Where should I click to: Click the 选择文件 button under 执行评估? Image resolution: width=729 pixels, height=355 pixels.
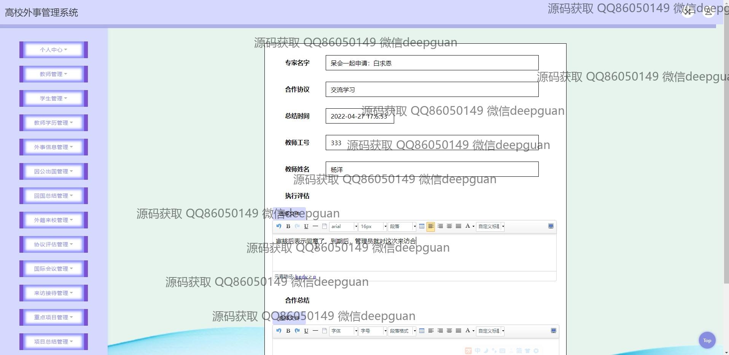coord(289,214)
